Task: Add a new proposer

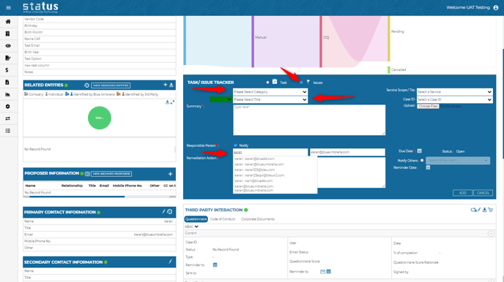Action: click(x=171, y=174)
